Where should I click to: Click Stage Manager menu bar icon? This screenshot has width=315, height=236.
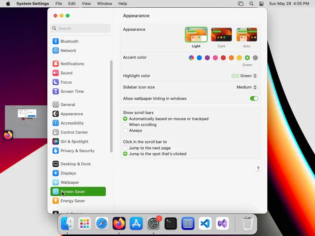241,4
